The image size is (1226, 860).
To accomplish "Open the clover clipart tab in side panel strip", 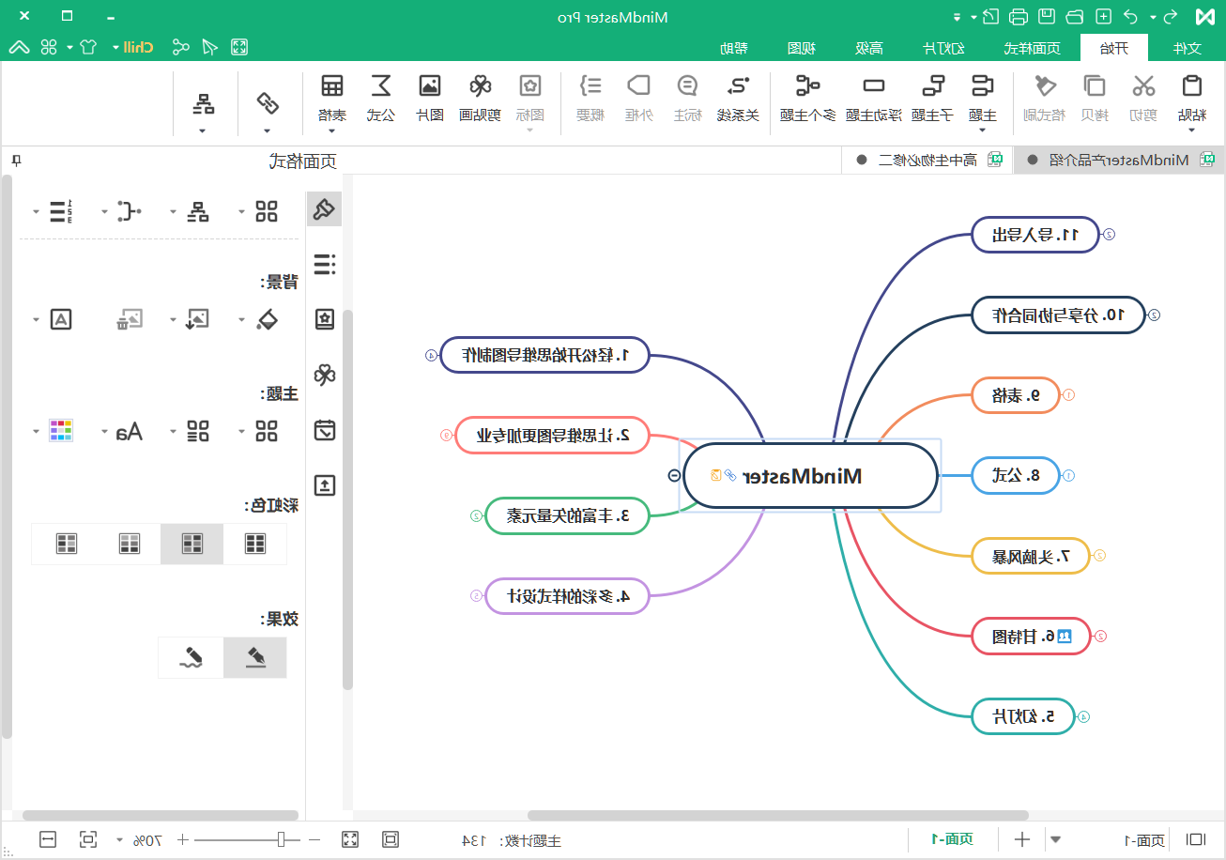I will (x=325, y=376).
